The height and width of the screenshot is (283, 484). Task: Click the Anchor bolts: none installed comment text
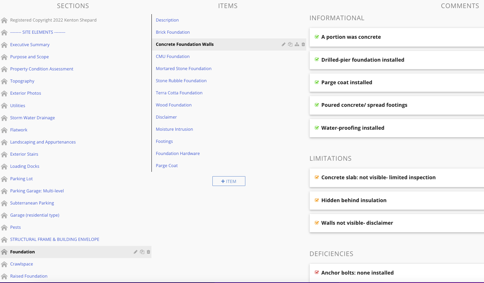(x=357, y=273)
